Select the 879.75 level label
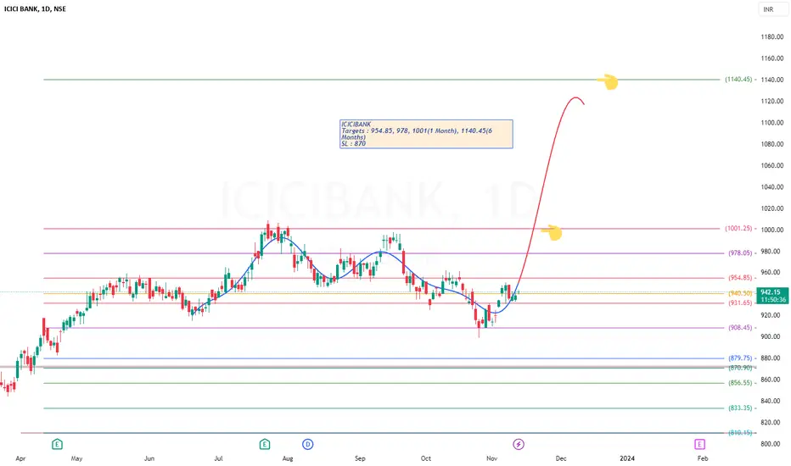Screen dimensions: 791x466 coord(740,358)
